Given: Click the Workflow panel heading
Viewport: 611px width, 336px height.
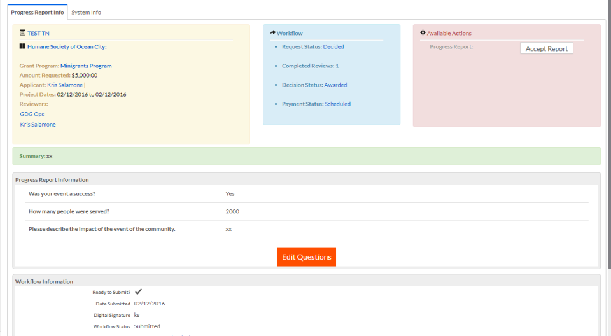Looking at the screenshot, I should 290,34.
